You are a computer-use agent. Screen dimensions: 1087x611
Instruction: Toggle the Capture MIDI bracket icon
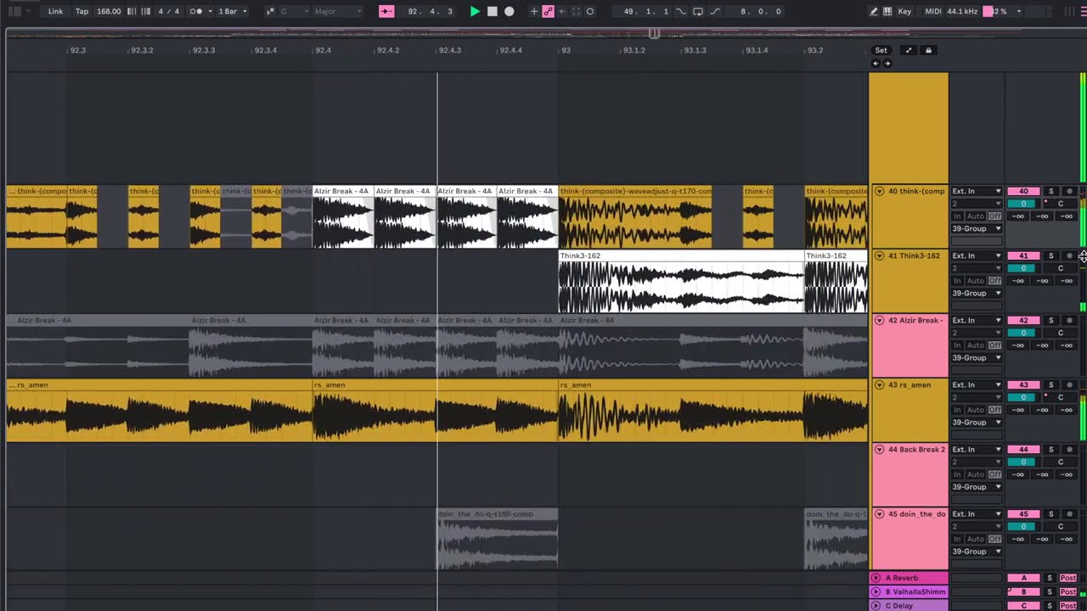click(576, 11)
